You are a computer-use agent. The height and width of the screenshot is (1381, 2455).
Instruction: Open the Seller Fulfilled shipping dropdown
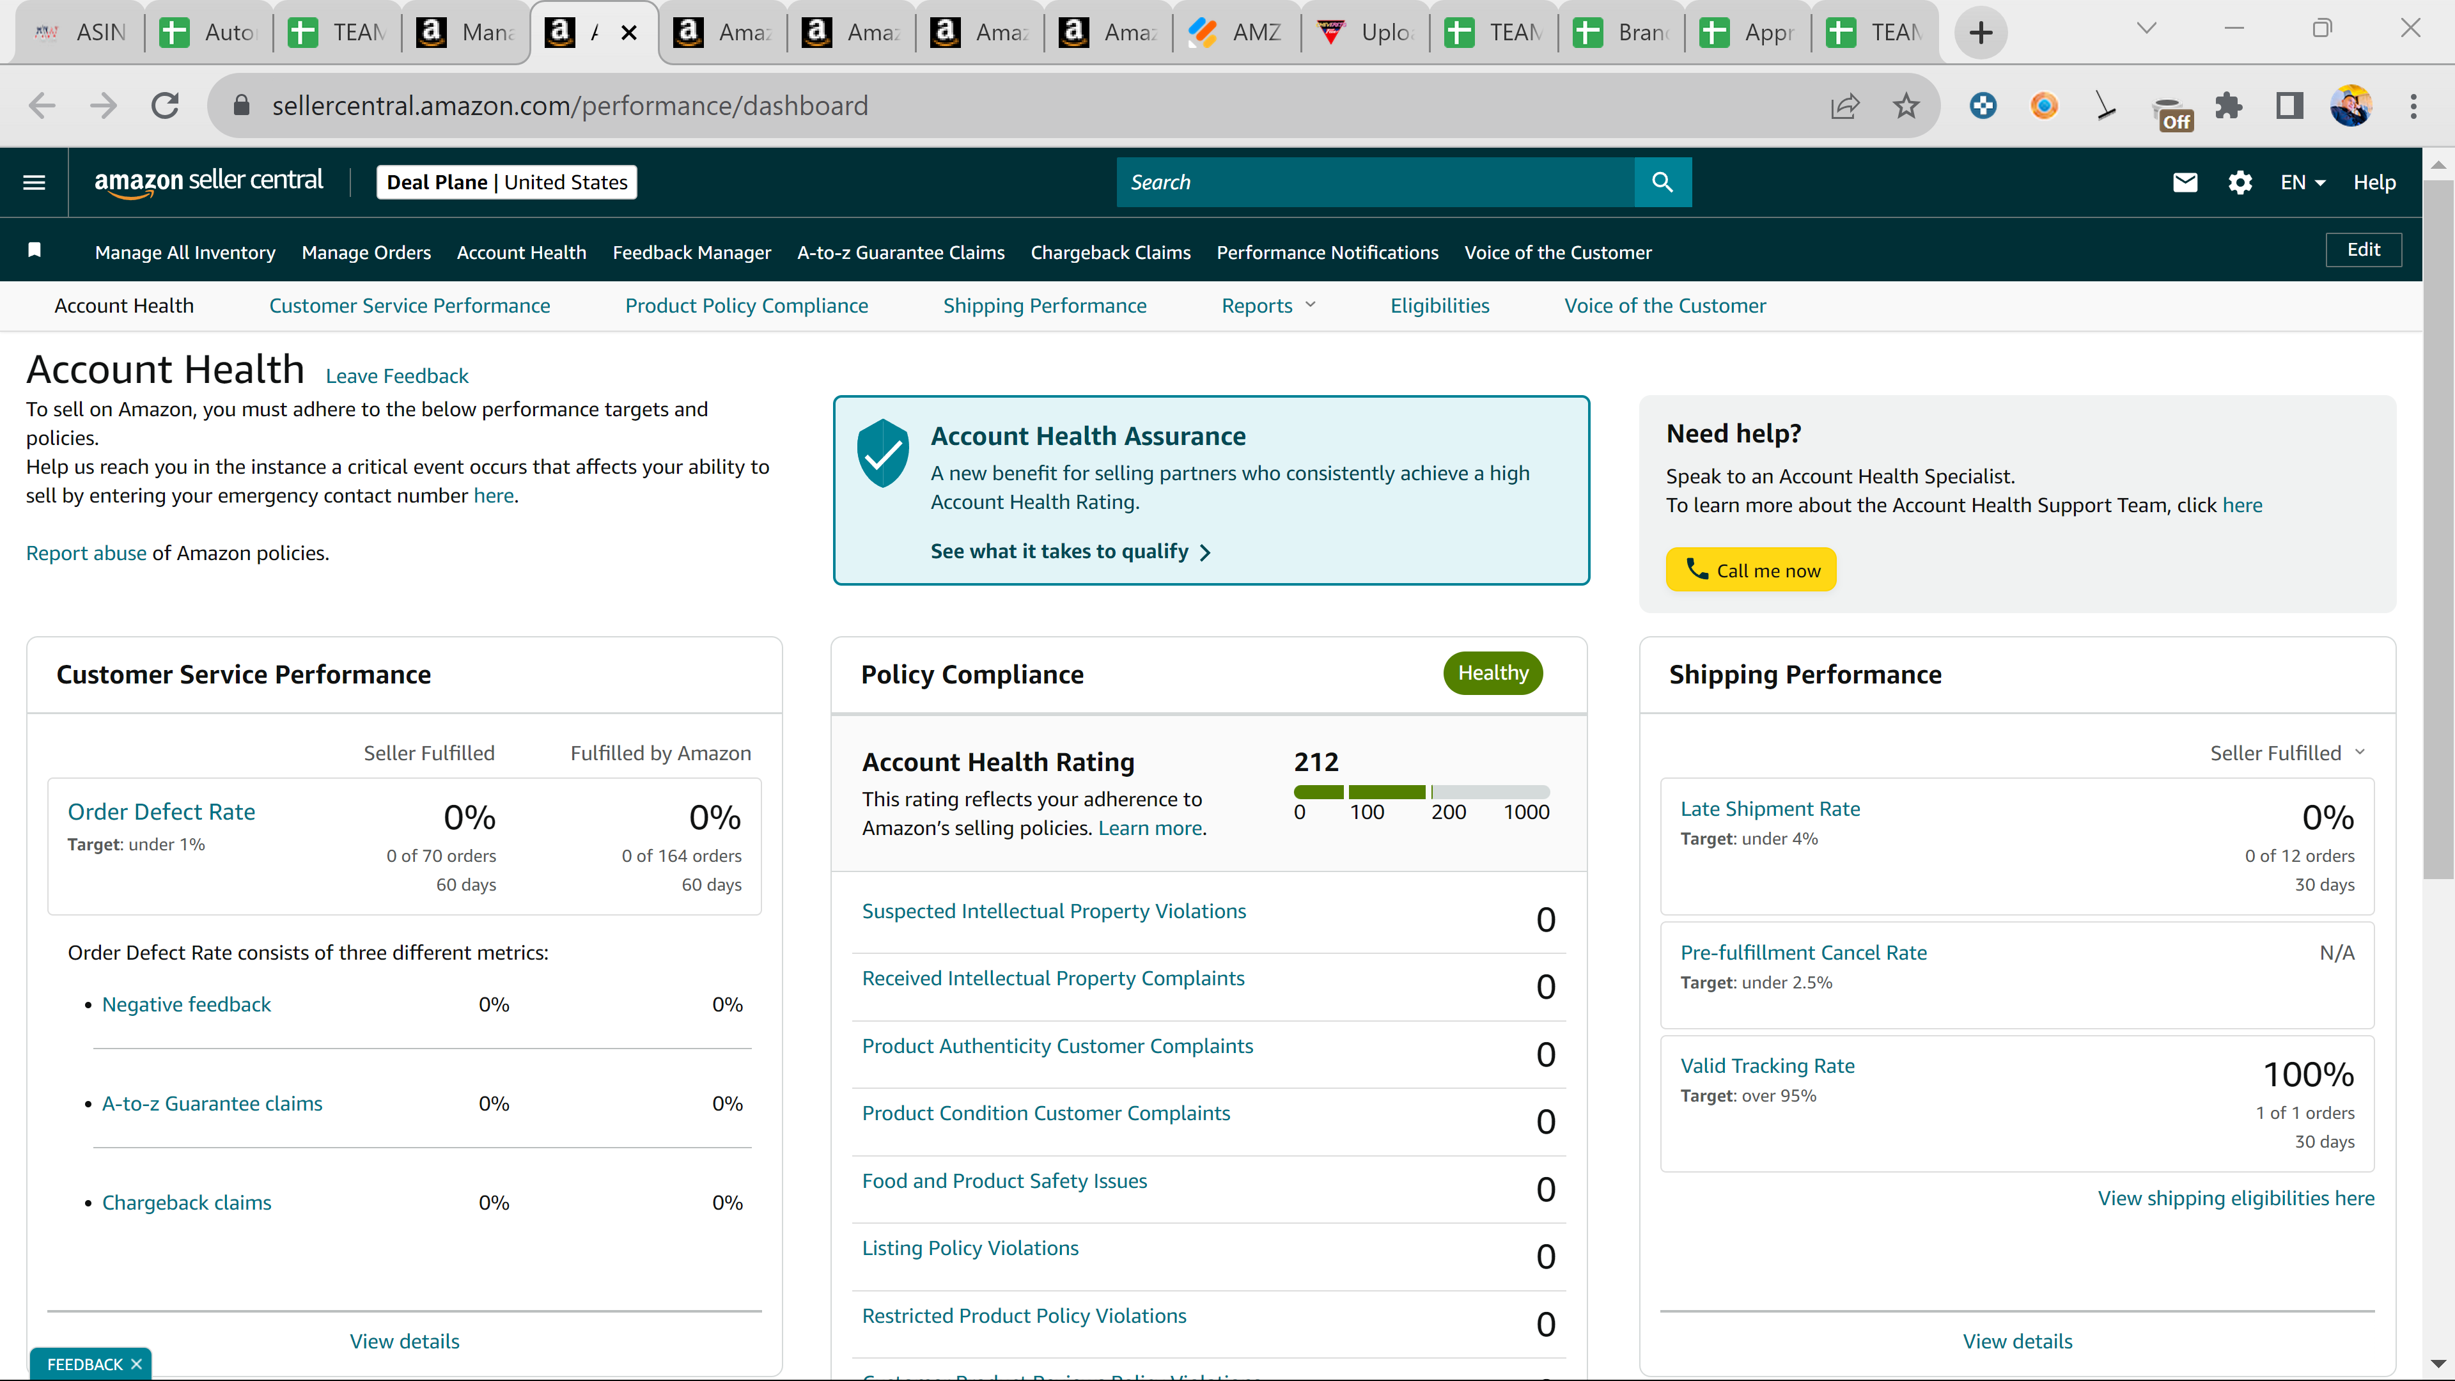[x=2287, y=753]
